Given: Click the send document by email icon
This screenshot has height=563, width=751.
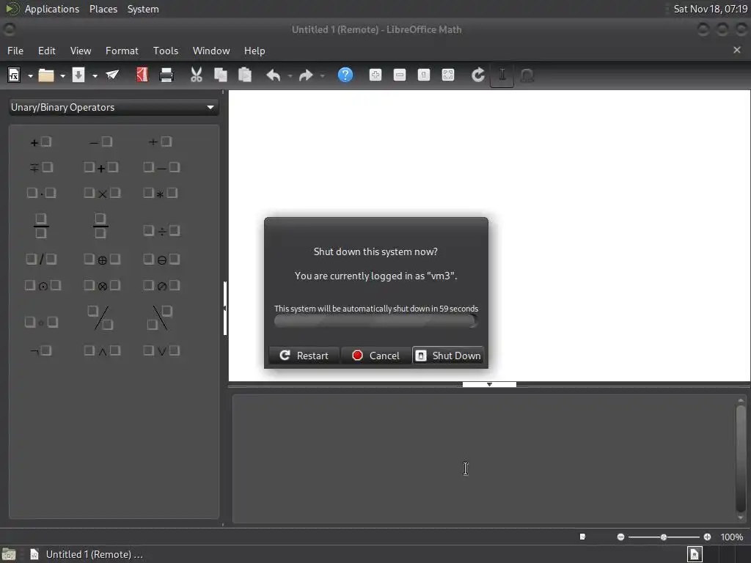Looking at the screenshot, I should point(112,75).
